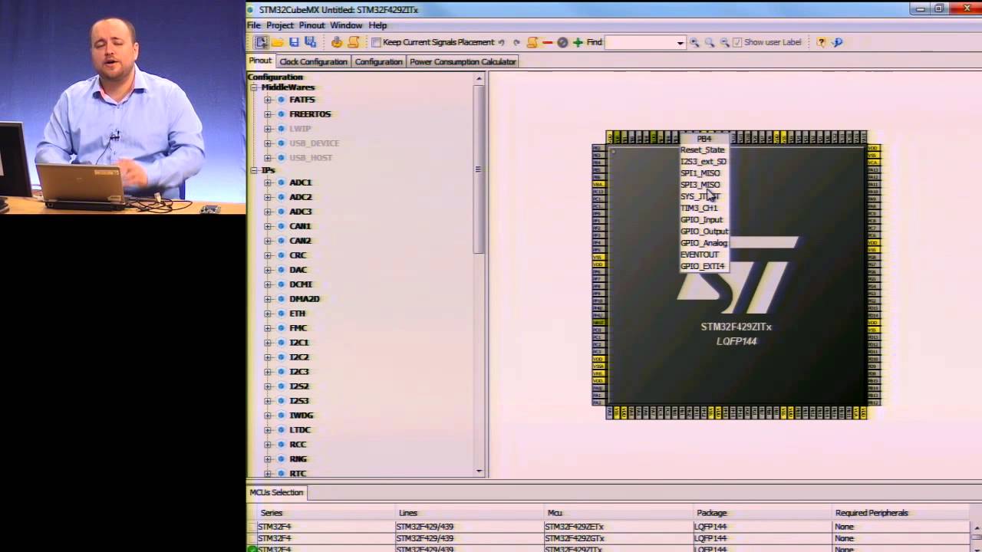Open the Find combo box dropdown

tap(680, 43)
